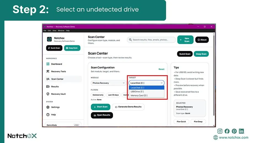The width and height of the screenshot is (254, 143).
Task: Open the Edit menu
Action: click(49, 31)
